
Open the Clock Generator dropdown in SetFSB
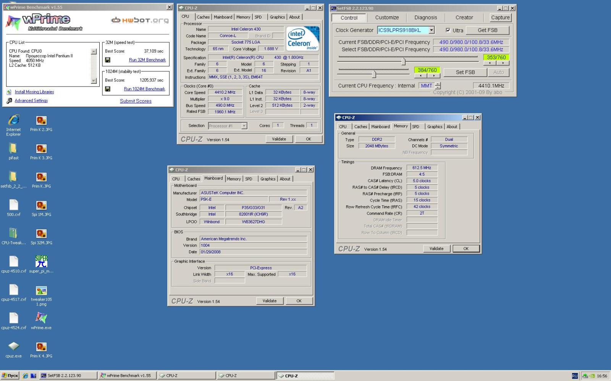[432, 30]
